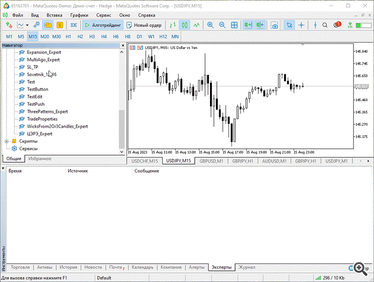Toggle chart shift icon
The width and height of the screenshot is (374, 282).
pos(260,25)
